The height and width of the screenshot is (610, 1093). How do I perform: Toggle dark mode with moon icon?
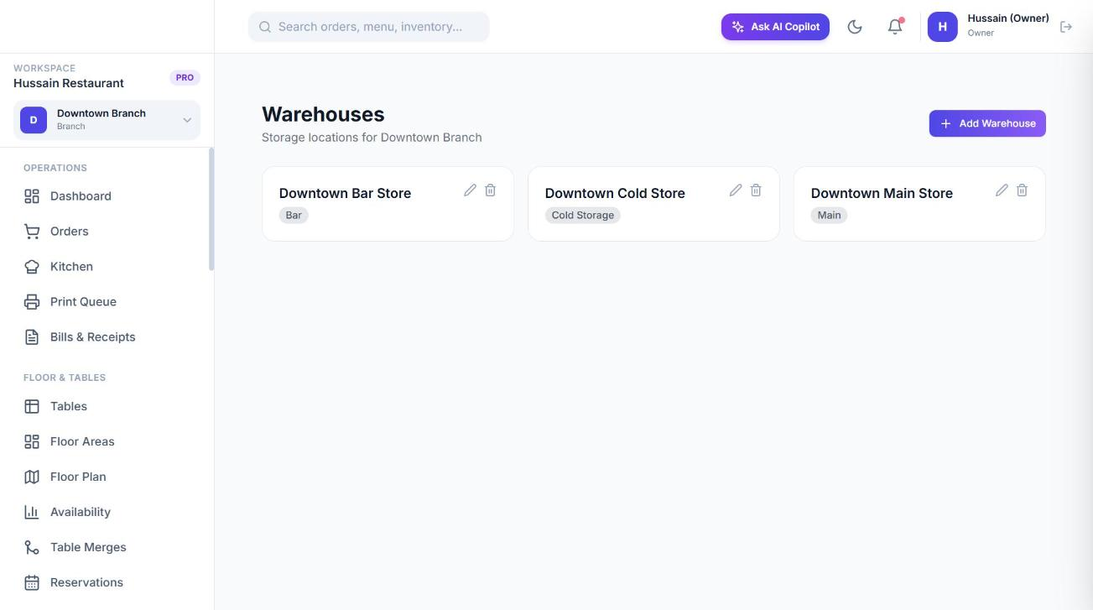pyautogui.click(x=855, y=27)
